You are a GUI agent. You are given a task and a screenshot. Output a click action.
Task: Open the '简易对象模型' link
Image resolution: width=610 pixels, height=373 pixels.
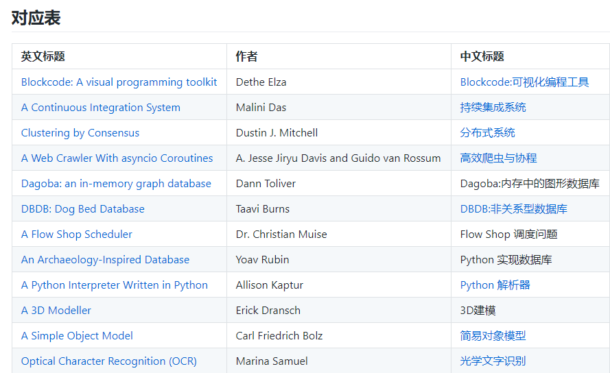(x=493, y=336)
